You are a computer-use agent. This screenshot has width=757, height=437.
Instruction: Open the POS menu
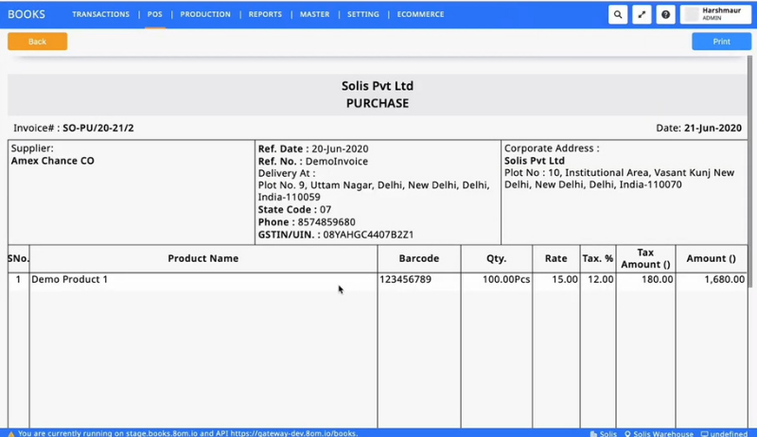tap(155, 14)
